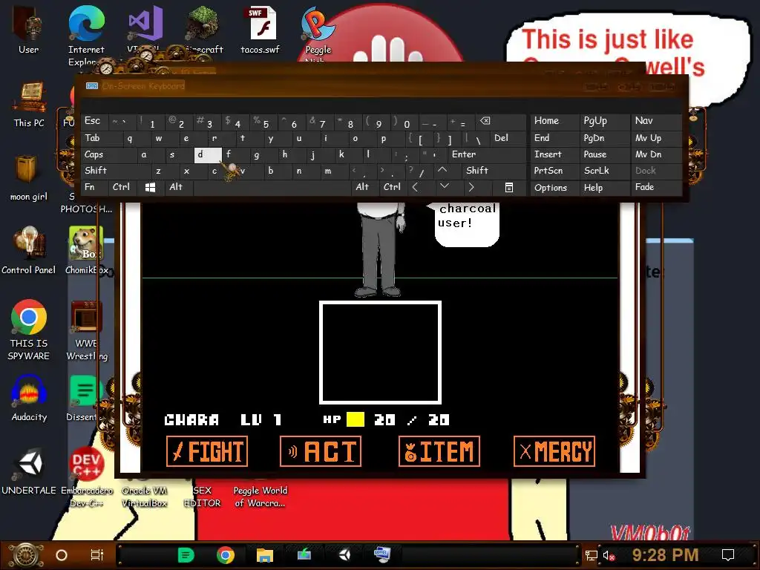
Task: Open ChomikBox desktop shortcut
Action: pos(86,251)
